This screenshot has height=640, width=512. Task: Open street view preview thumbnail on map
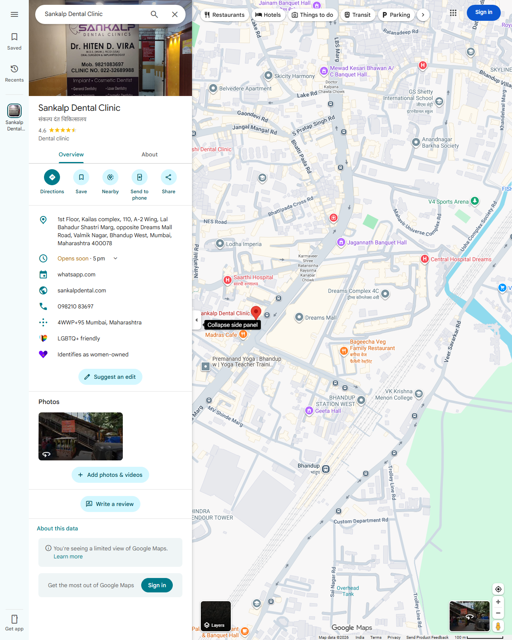point(470,616)
